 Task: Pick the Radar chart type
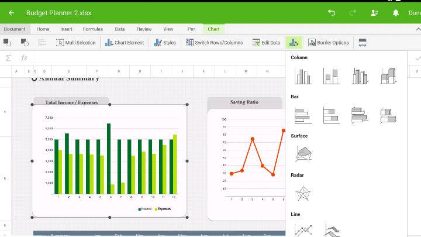[303, 193]
